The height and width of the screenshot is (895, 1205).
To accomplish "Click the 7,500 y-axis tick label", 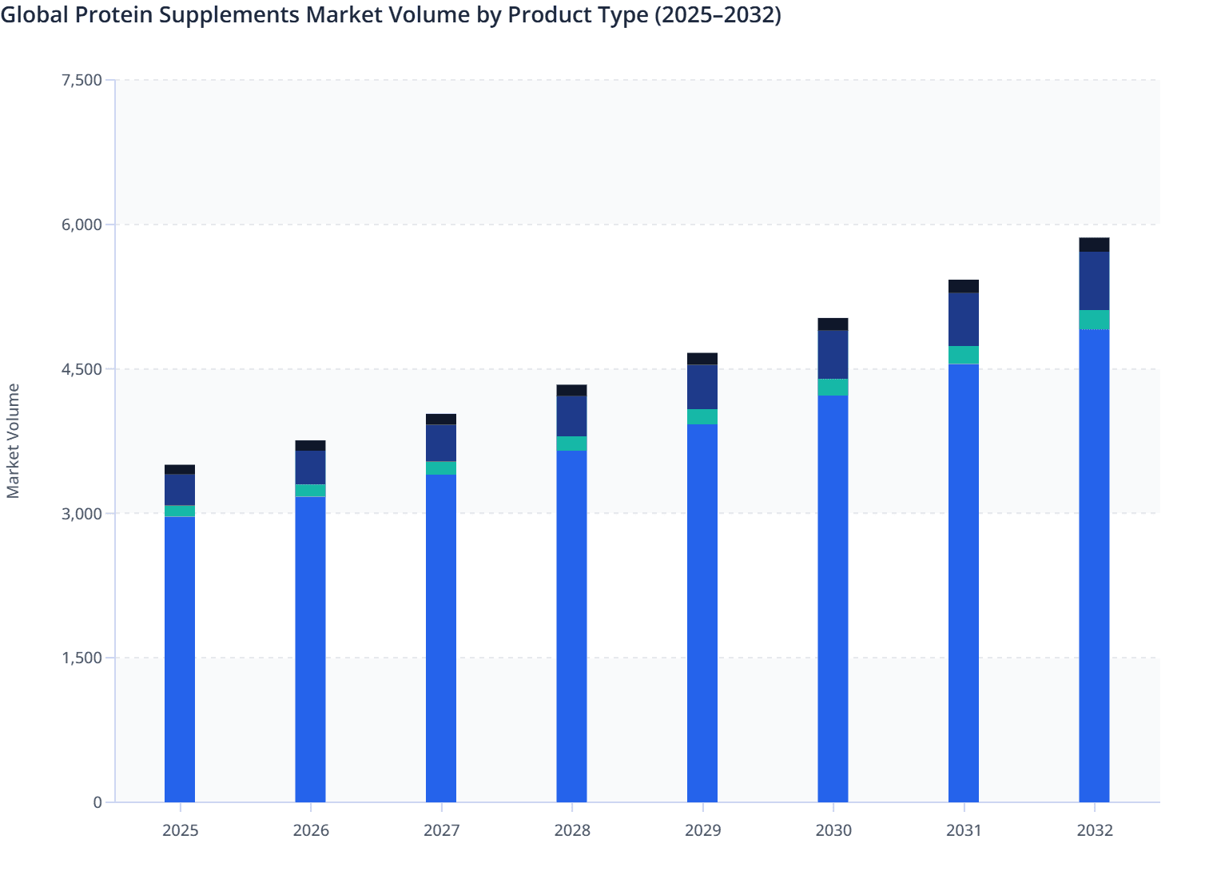I will (82, 79).
